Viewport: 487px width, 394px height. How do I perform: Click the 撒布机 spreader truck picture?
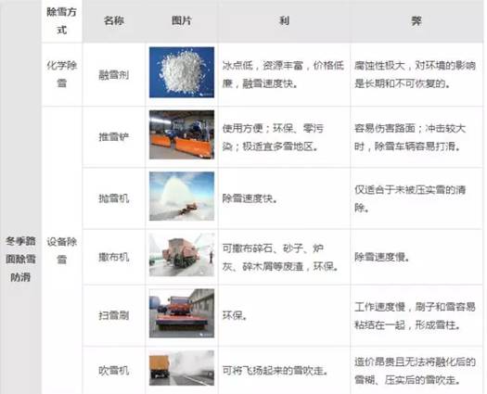click(x=182, y=255)
